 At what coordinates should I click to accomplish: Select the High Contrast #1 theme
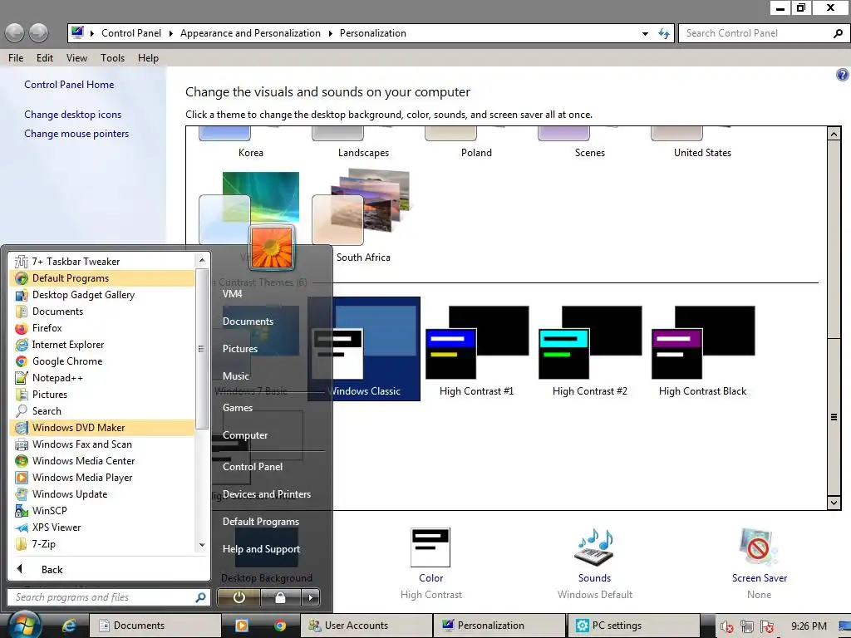476,349
